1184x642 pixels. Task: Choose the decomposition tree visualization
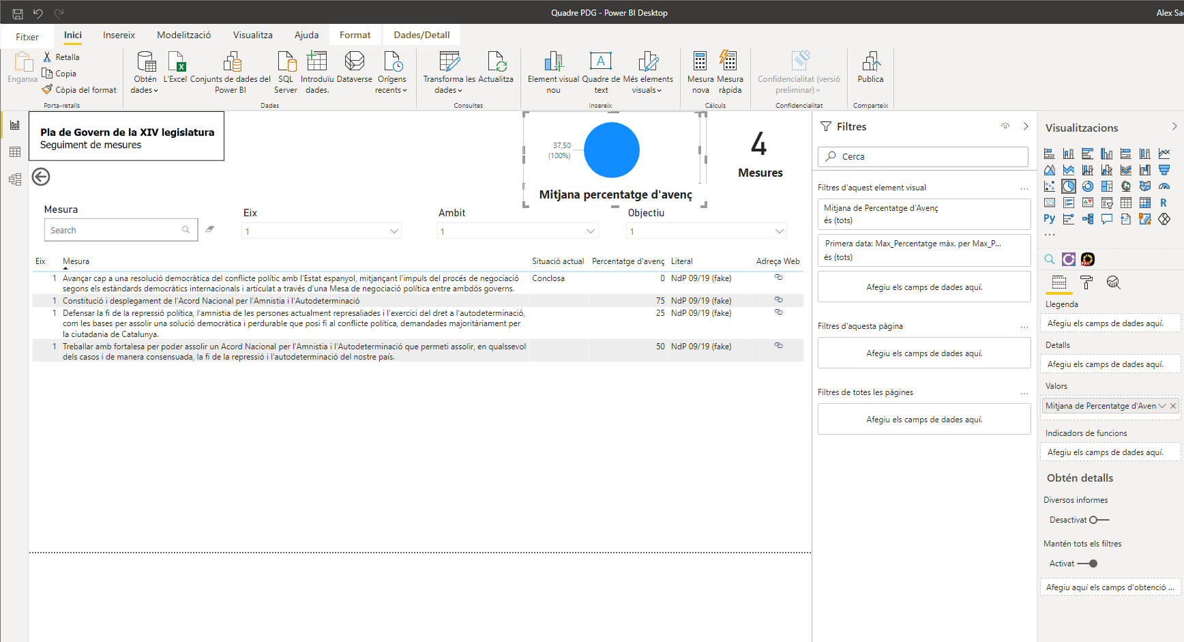[x=1088, y=219]
